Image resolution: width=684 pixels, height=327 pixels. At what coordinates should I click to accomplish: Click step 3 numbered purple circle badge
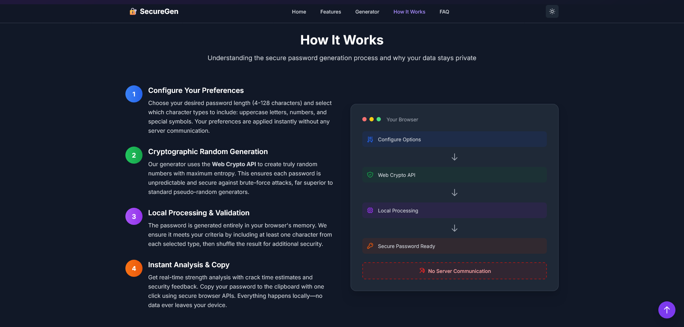pos(134,216)
